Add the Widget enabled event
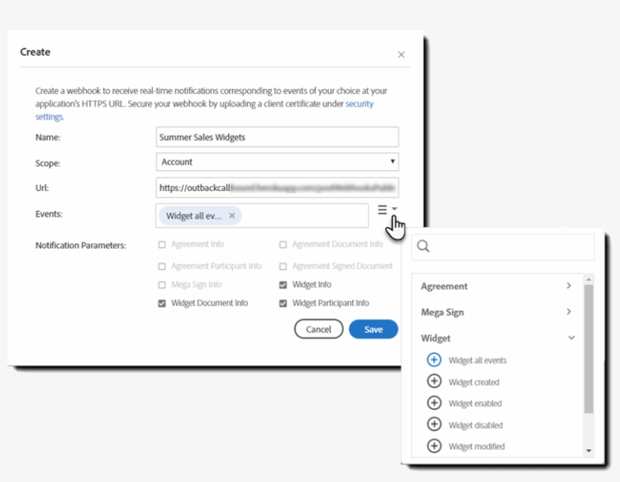This screenshot has height=482, width=620. [x=434, y=403]
